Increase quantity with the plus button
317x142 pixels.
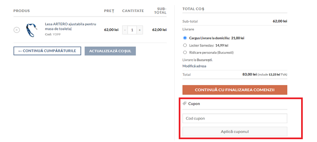pos(140,30)
